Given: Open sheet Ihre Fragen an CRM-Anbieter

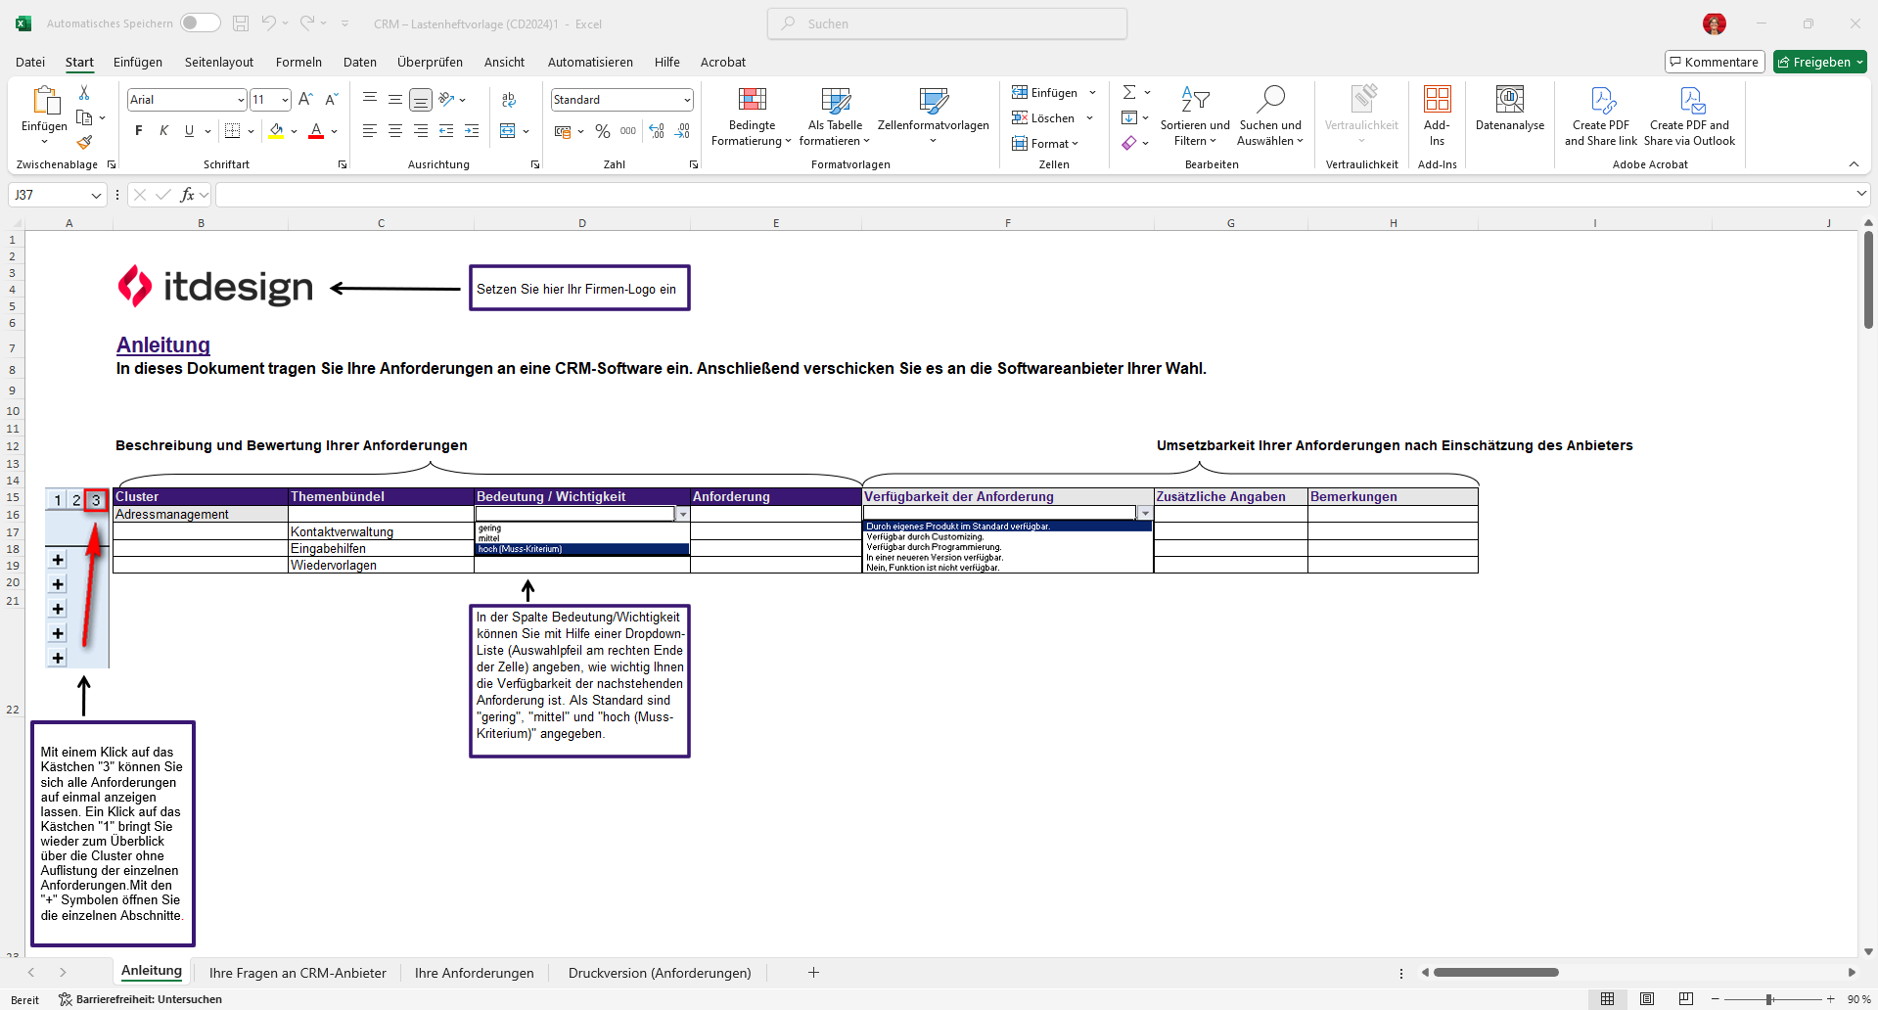Looking at the screenshot, I should tap(298, 973).
